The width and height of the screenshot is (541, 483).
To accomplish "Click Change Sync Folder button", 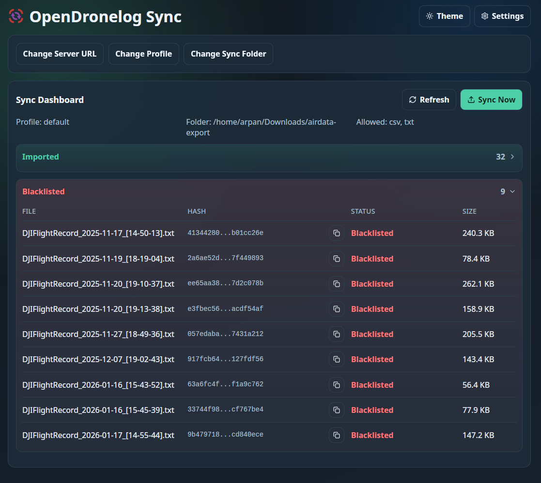I will 229,54.
